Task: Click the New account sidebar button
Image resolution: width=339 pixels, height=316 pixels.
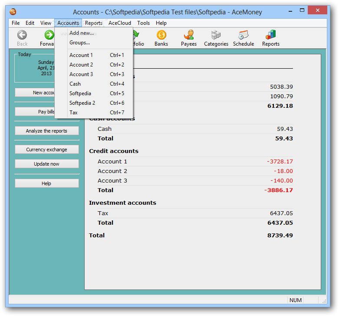Action: click(35, 93)
